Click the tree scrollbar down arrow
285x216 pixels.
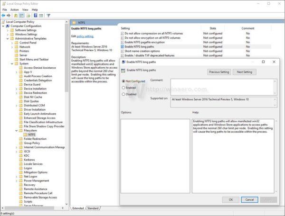coord(66,204)
